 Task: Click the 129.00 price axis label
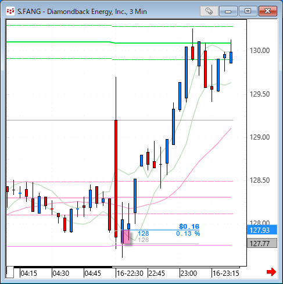pos(260,137)
